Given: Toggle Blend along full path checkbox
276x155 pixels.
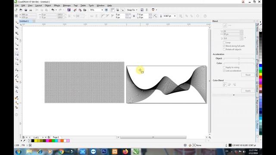Looking at the screenshot, I should click(x=224, y=46).
